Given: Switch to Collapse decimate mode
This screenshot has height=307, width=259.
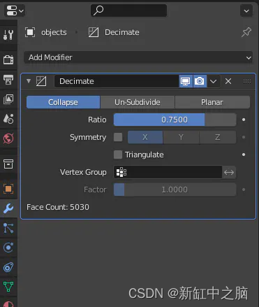Looking at the screenshot, I should coord(63,102).
